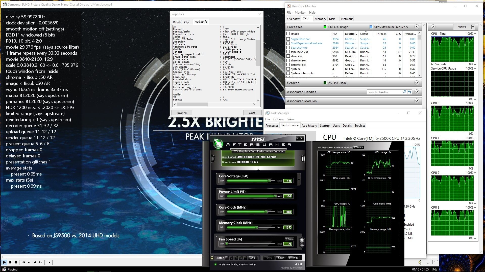This screenshot has height=272, width=485.
Task: Open Afterburner Settings
Action: 293,258
